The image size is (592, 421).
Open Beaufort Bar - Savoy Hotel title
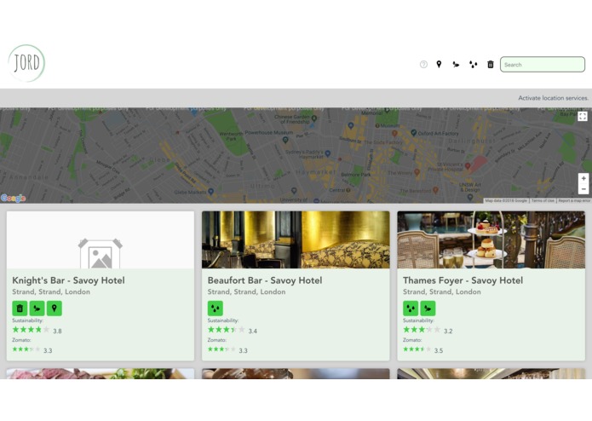click(x=265, y=280)
